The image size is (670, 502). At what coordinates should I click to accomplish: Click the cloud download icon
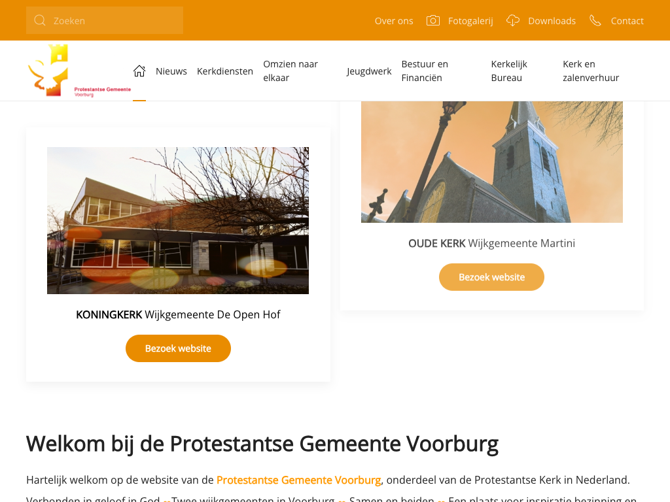click(x=513, y=20)
